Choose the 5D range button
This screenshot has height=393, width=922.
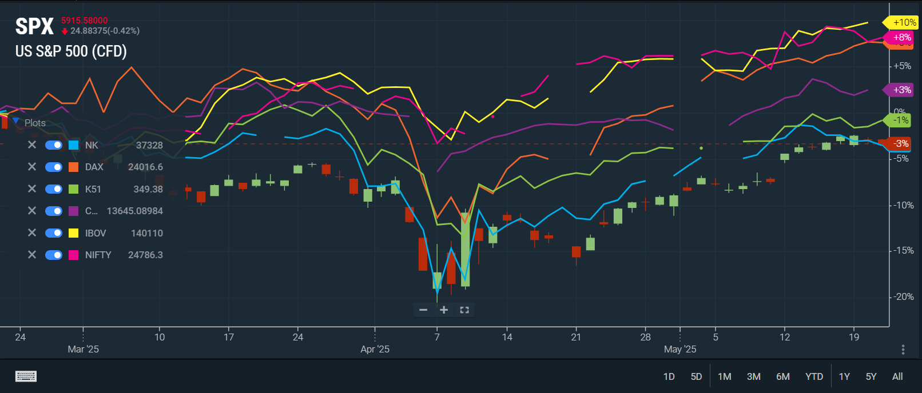[696, 376]
